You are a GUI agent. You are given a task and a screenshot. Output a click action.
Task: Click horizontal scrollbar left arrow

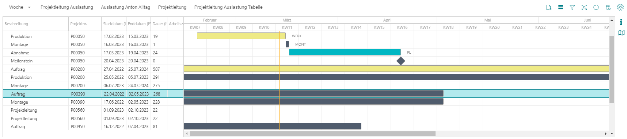[x=187, y=134]
